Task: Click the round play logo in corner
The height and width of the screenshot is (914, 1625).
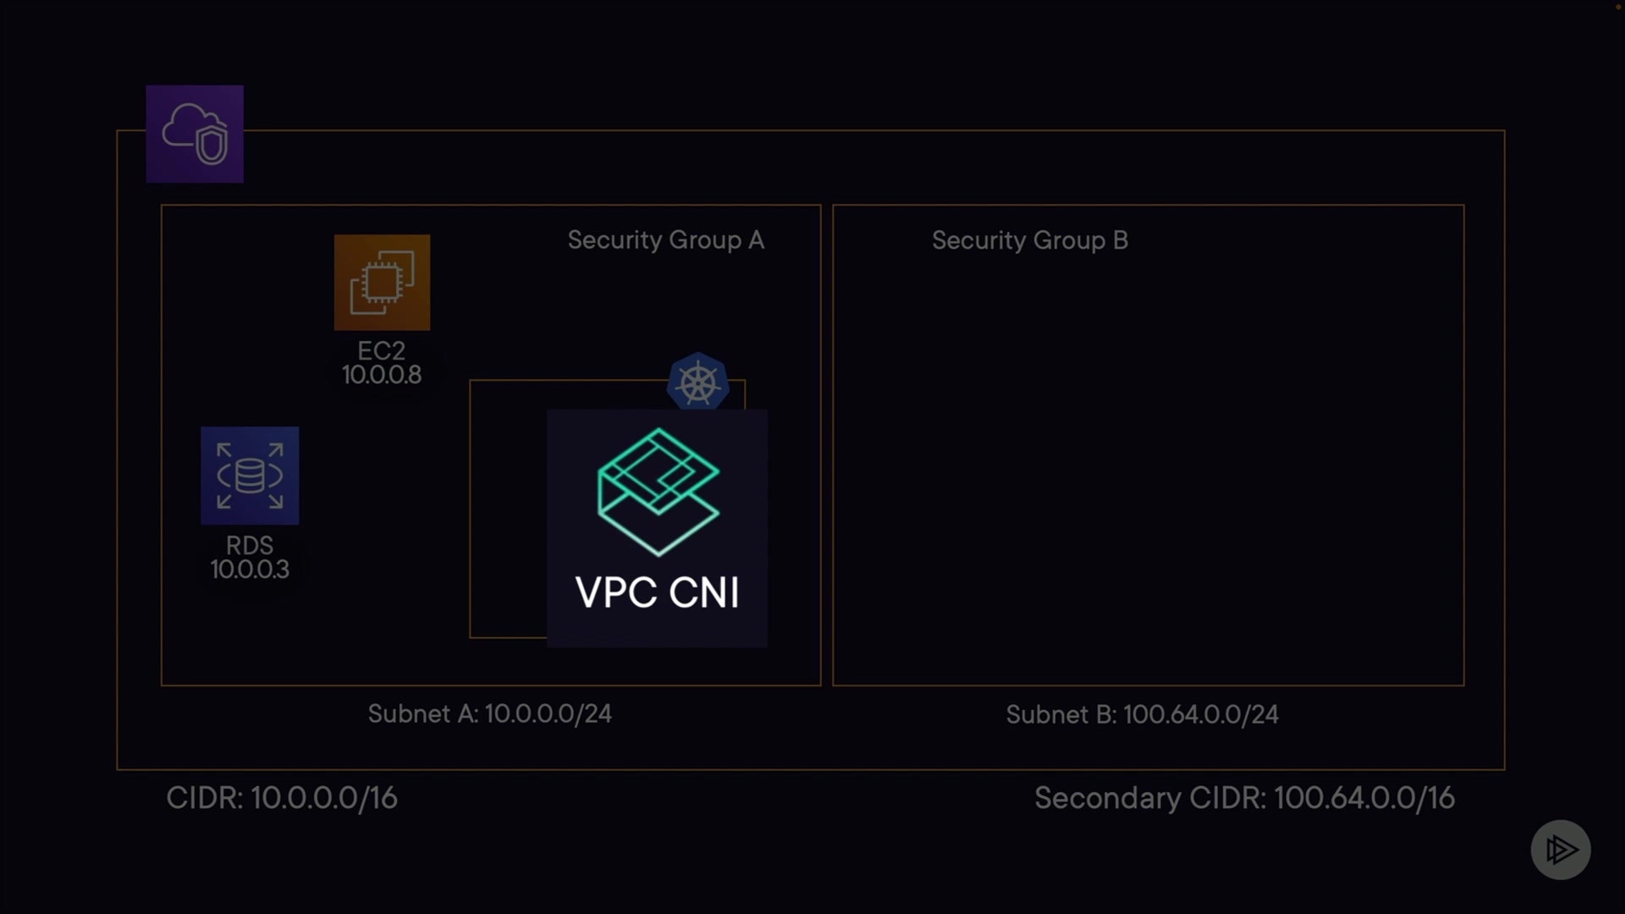Action: coord(1561,850)
